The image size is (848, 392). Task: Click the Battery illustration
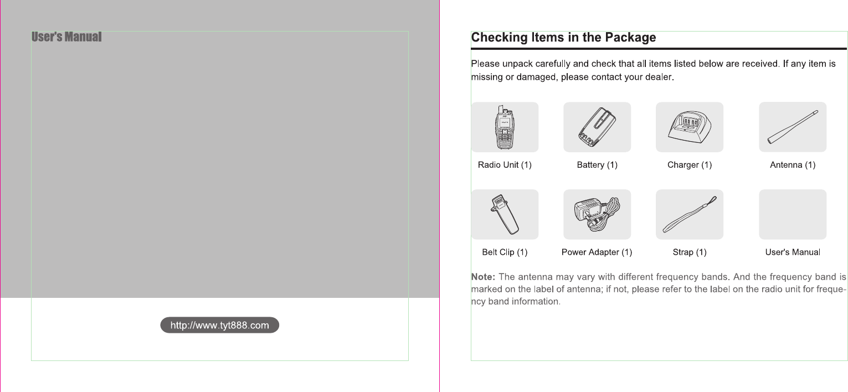pyautogui.click(x=597, y=127)
